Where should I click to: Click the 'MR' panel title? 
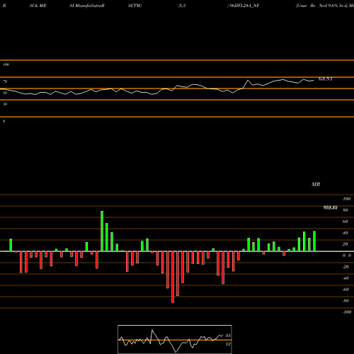pos(316,184)
